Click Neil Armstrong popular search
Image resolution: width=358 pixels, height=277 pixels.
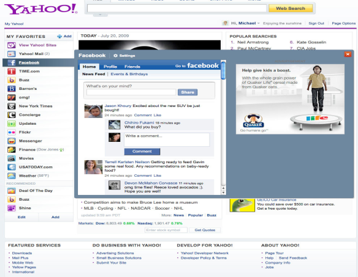(253, 42)
